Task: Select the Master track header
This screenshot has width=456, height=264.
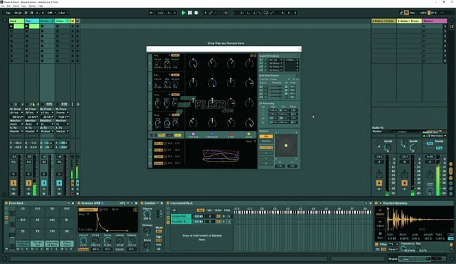Action: click(435, 21)
